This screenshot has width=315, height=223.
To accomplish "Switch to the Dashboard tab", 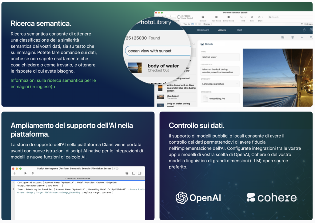I will pyautogui.click(x=203, y=30).
